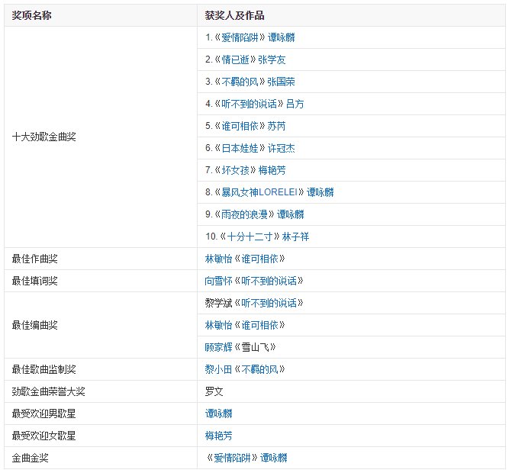This screenshot has width=512, height=473.
Task: Click 梅艳芳 in the 最受欢迎女歌星 row
Action: [x=218, y=436]
